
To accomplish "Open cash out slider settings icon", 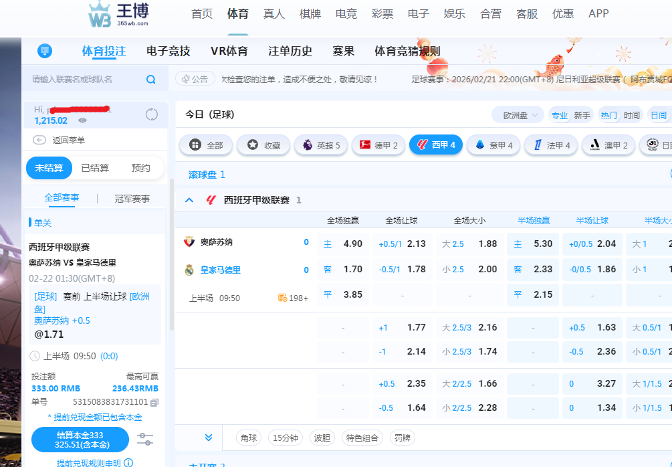I will tap(145, 440).
